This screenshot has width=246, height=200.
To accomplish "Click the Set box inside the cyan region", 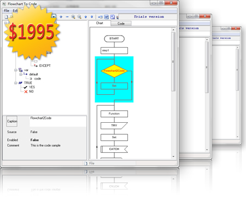I will [114, 86].
